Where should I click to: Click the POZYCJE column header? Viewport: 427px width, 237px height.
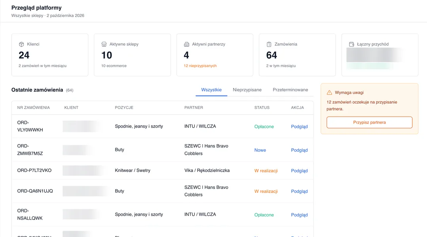coord(124,107)
